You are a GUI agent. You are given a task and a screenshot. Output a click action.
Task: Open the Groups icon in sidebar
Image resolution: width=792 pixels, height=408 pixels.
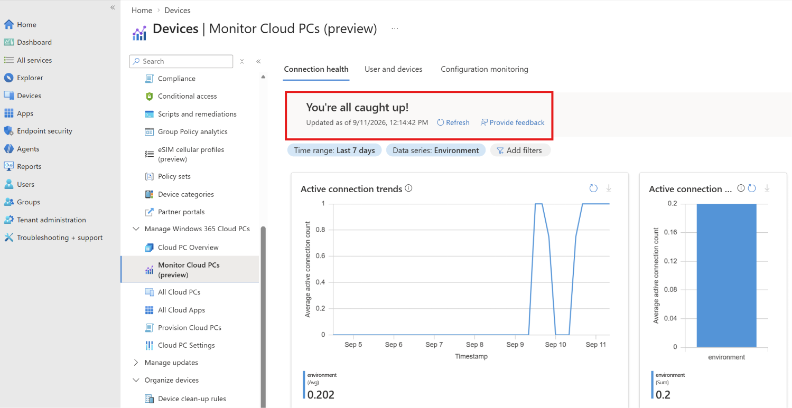point(8,202)
